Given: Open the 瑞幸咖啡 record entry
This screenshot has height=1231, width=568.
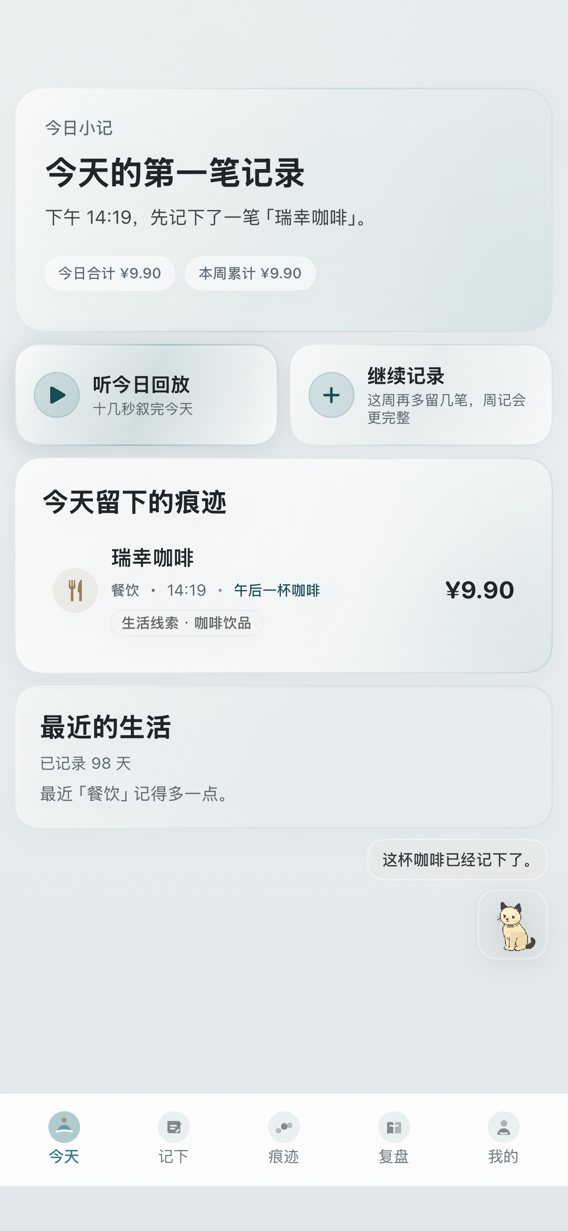Looking at the screenshot, I should 284,591.
